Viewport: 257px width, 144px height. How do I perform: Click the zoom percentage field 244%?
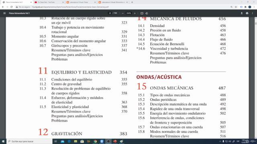tap(128, 13)
